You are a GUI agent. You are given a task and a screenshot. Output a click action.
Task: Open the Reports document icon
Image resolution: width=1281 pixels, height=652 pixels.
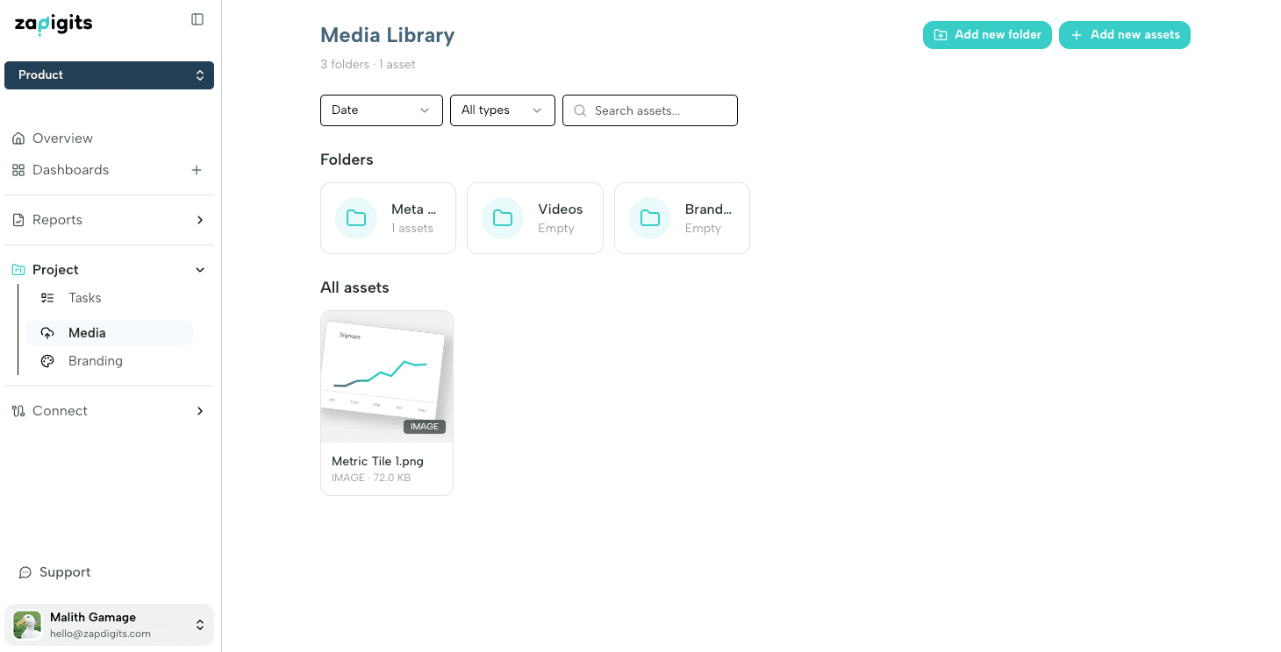18,219
